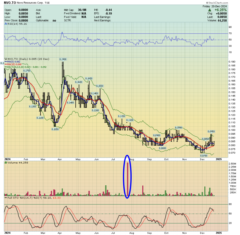Click the RSI 30 oversold axis label
240x235 pixels.
click(230, 46)
